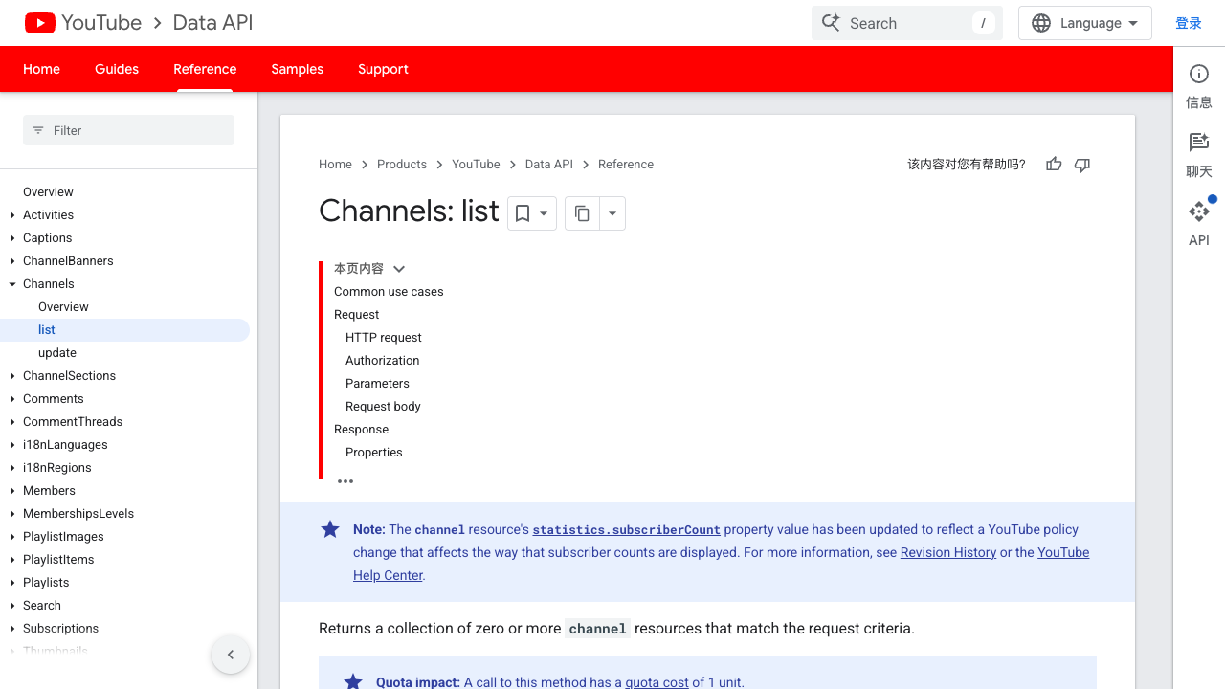Click YouTube in the page breadcrumb
Screen dimensions: 1225x689
[x=476, y=165]
